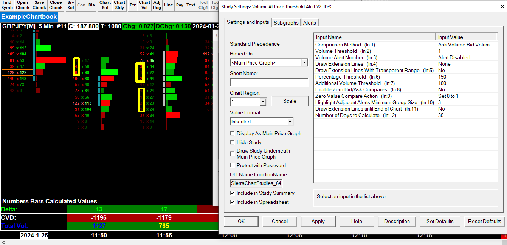Click Close Cbook toolbar button
This screenshot has width=507, height=245.
point(56,5)
